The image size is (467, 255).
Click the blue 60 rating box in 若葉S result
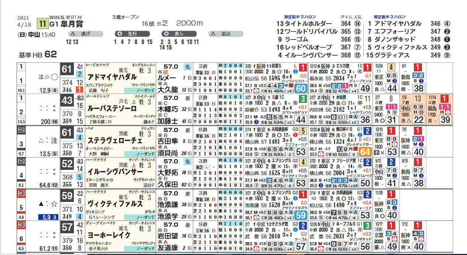click(x=301, y=88)
